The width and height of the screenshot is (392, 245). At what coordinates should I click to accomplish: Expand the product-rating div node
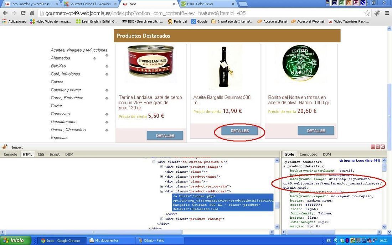pyautogui.click(x=162, y=219)
